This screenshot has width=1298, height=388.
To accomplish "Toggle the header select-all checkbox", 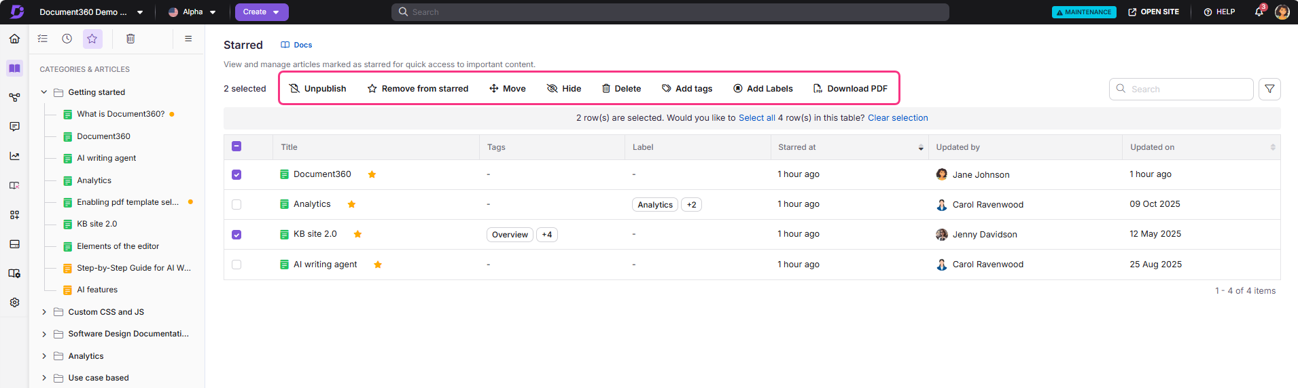I will point(236,147).
